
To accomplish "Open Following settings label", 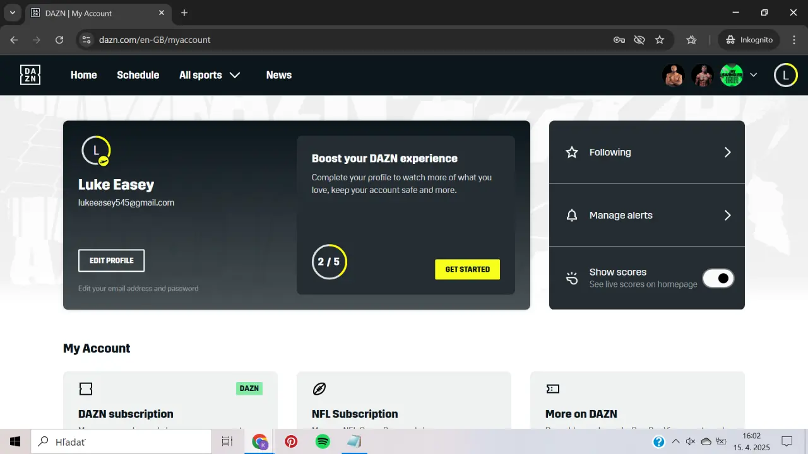I will (x=610, y=152).
